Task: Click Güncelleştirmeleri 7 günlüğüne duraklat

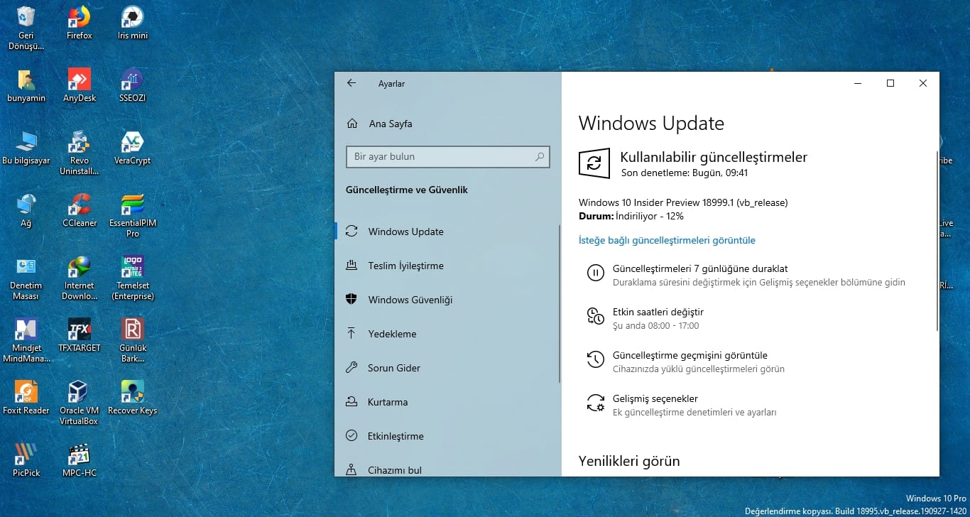Action: coord(746,275)
